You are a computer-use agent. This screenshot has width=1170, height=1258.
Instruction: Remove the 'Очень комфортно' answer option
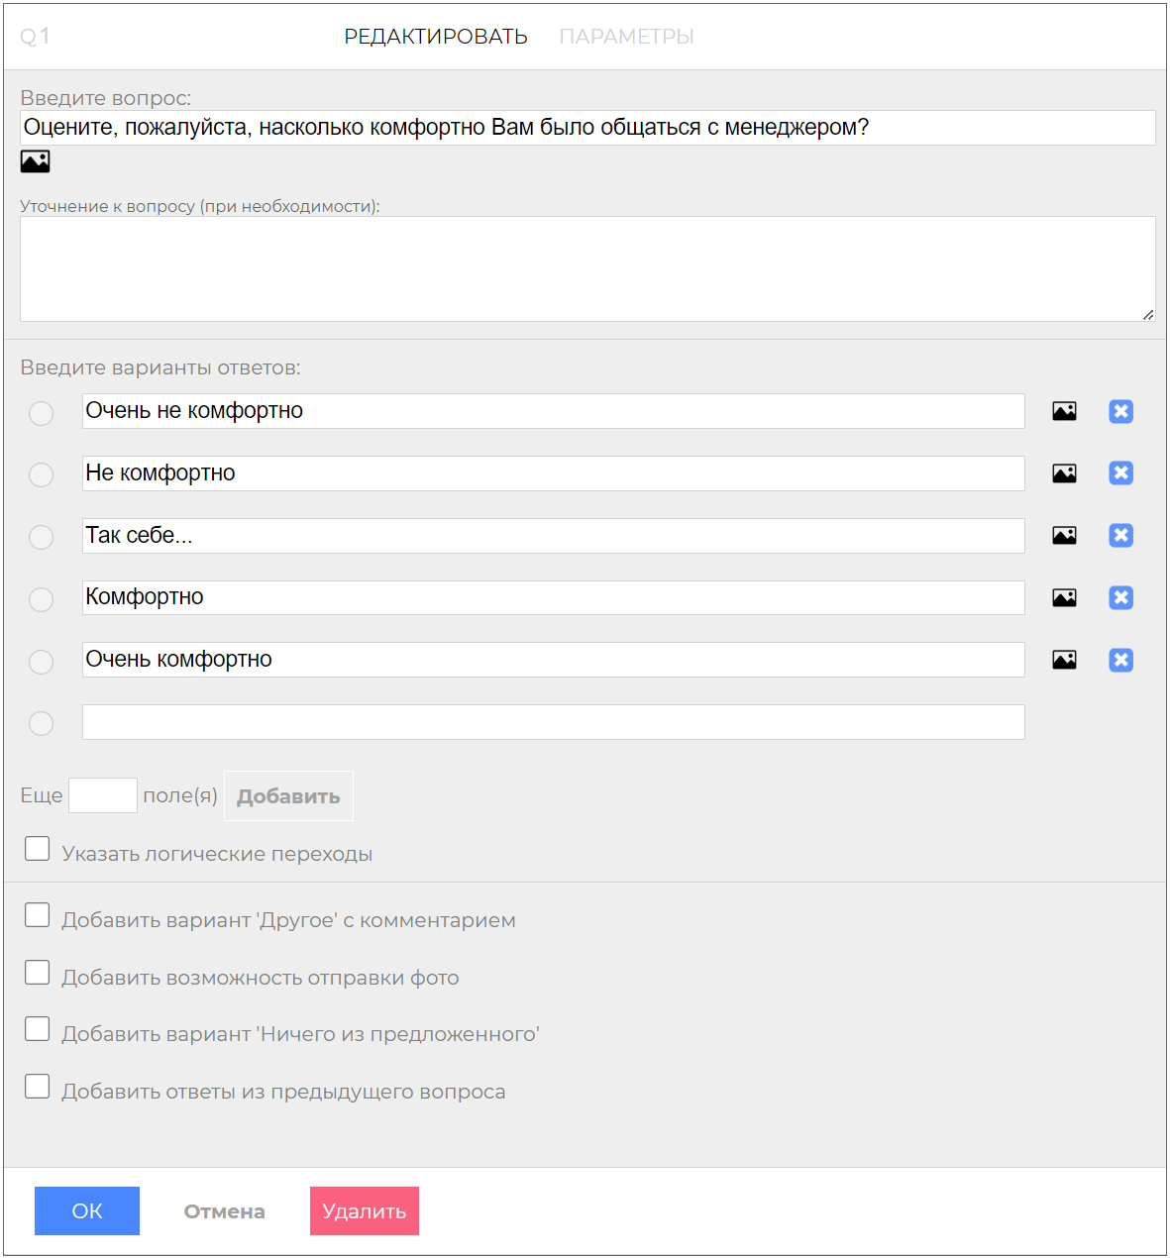click(x=1120, y=660)
